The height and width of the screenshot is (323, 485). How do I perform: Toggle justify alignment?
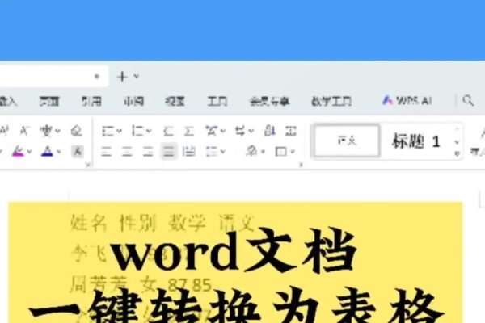click(x=169, y=152)
